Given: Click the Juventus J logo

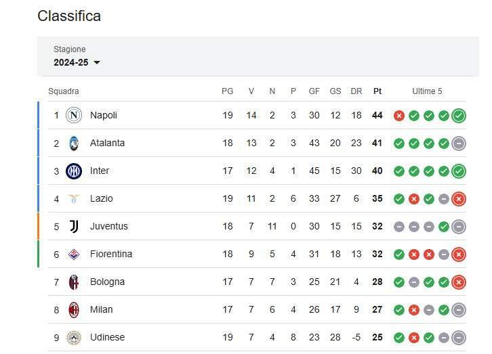Looking at the screenshot, I should (x=74, y=226).
